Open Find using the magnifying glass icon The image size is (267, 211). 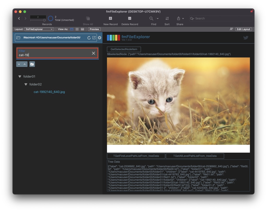[151, 18]
